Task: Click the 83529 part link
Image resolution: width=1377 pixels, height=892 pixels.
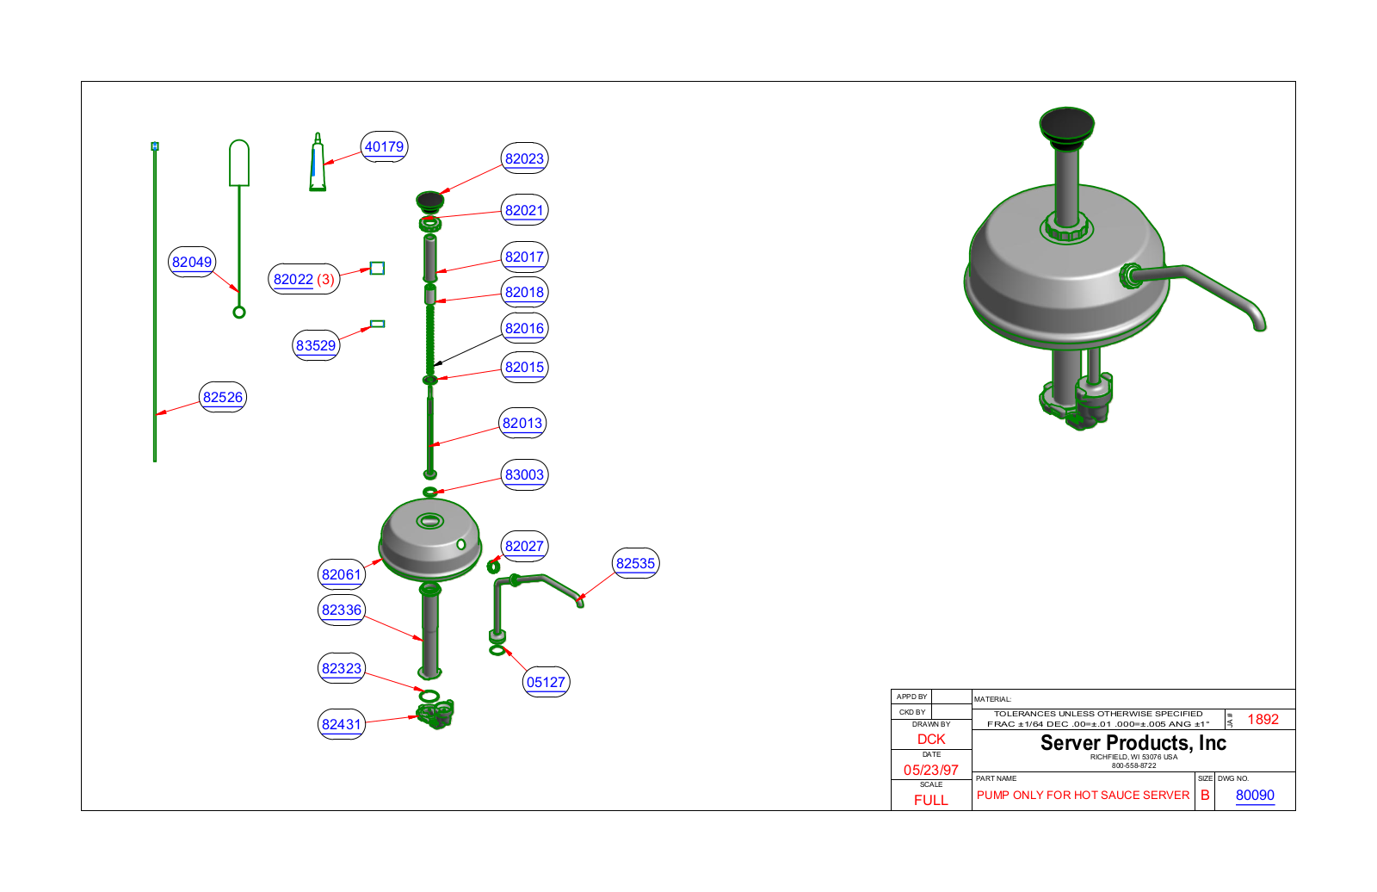Action: 316,345
